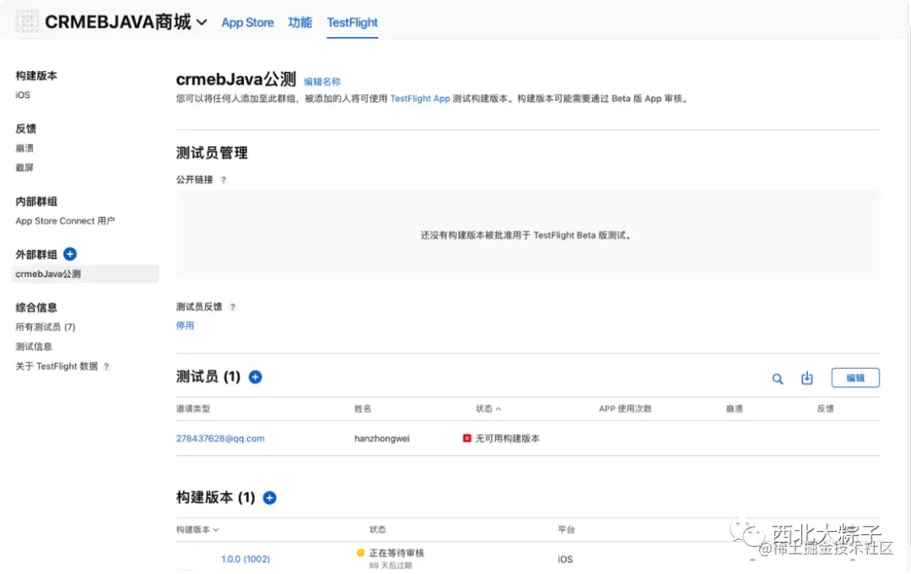Click the 编辑 button for testers
The image size is (911, 574).
click(x=855, y=377)
